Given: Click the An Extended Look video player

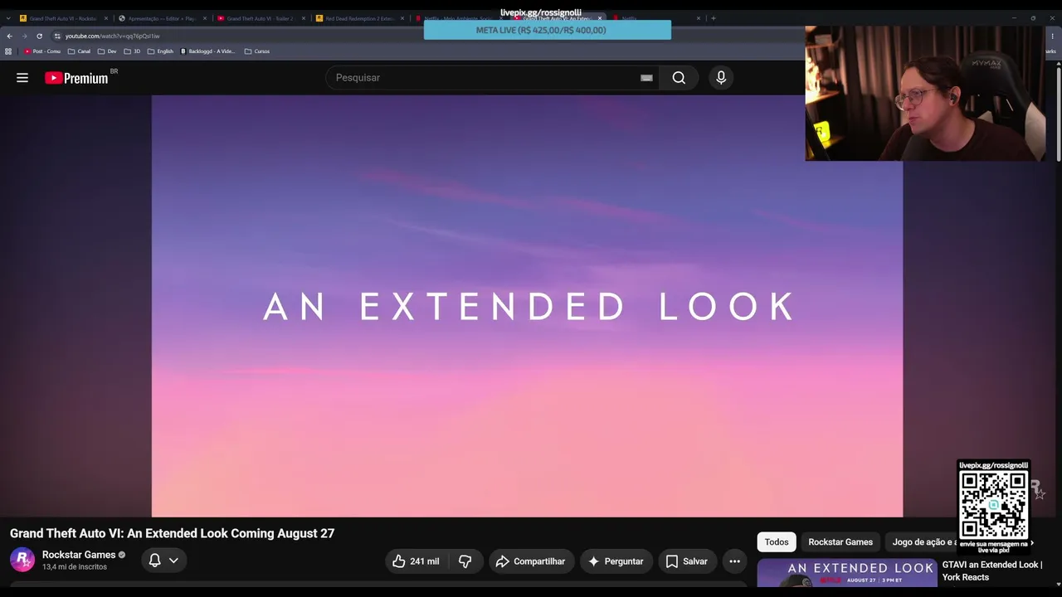Looking at the screenshot, I should tap(527, 306).
